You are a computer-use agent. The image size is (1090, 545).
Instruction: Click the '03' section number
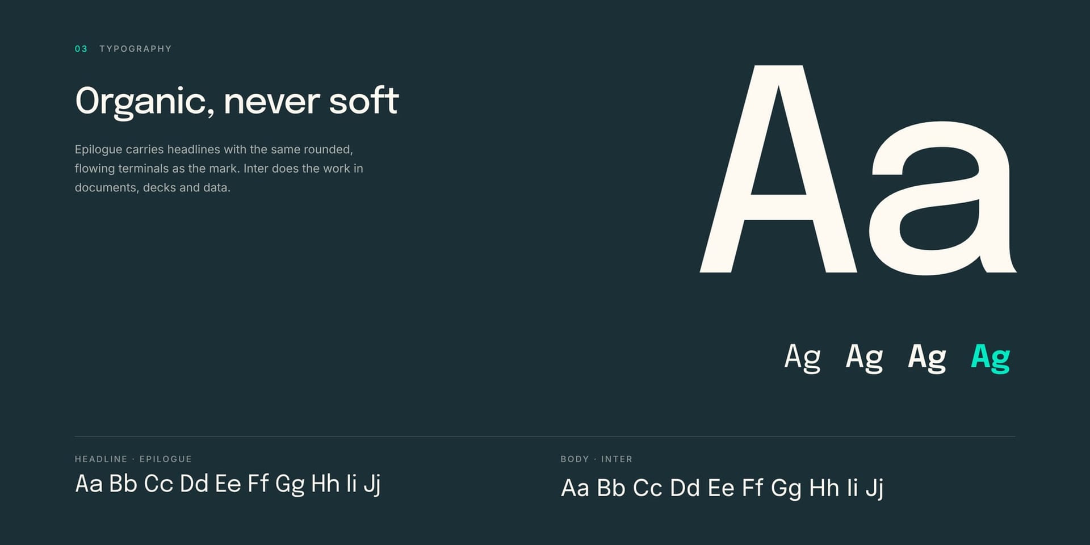81,49
